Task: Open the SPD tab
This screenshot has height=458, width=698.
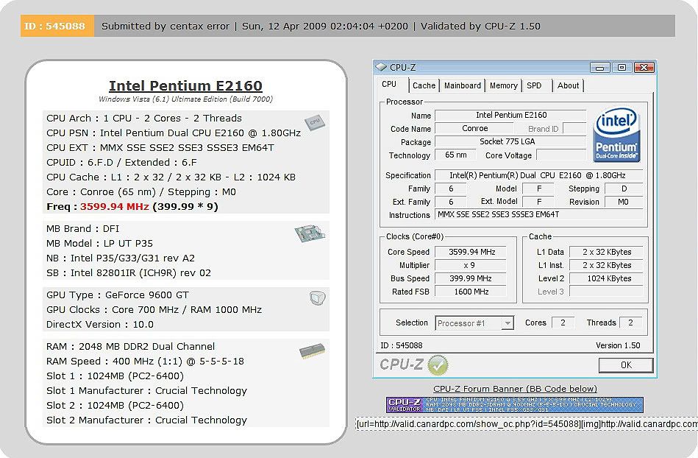Action: (x=534, y=85)
